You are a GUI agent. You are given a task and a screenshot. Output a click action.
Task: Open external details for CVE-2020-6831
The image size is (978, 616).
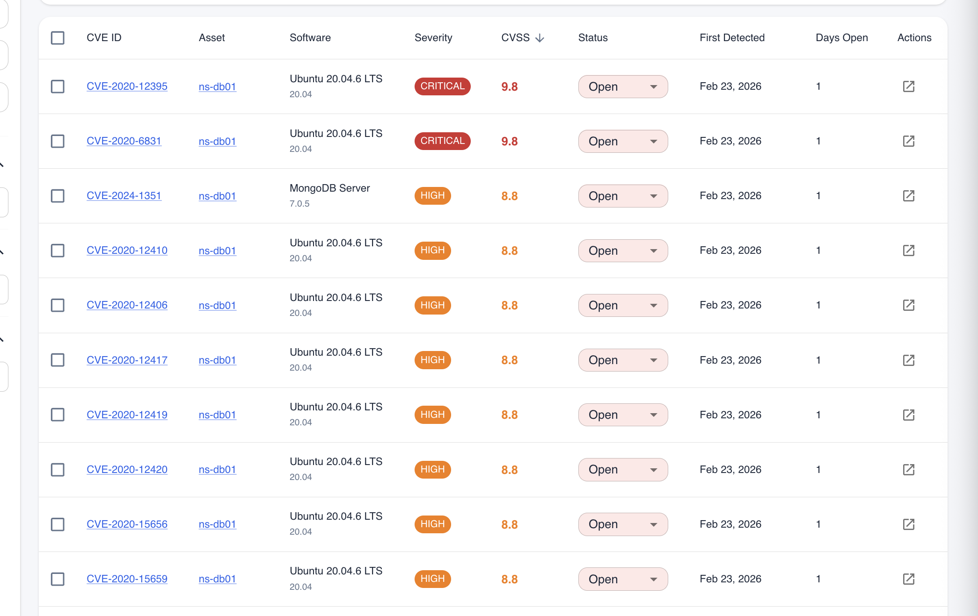(909, 141)
